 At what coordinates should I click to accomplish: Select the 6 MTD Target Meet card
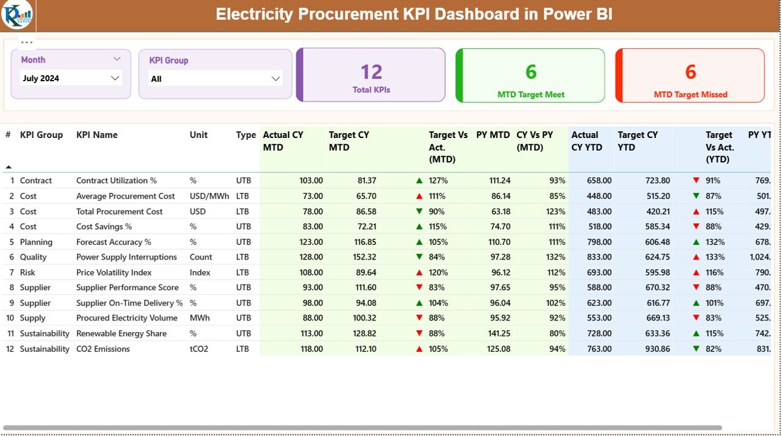point(530,74)
